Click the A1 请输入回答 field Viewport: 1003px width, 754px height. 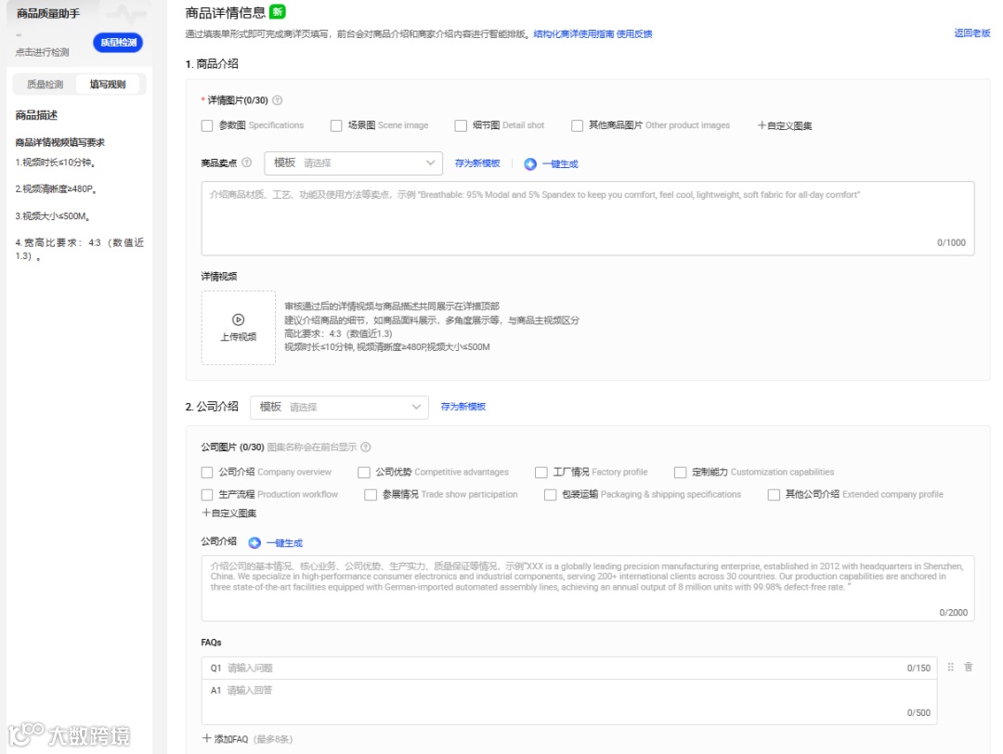569,702
